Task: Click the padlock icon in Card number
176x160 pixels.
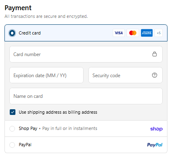Action: [155, 54]
